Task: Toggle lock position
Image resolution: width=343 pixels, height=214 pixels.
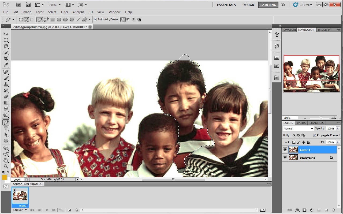Action: click(303, 142)
